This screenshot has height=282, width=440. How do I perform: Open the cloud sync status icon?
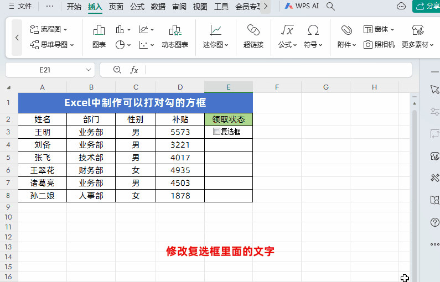coord(401,6)
